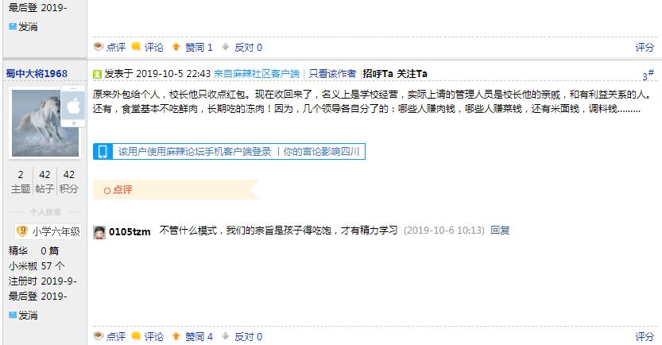This screenshot has height=345, width=662.
Task: Open the floor number 3# link
Action: 648,75
